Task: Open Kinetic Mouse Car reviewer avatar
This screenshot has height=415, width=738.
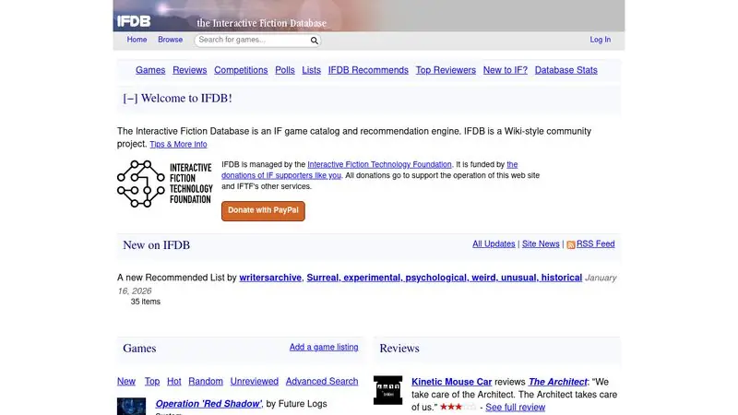Action: [x=387, y=390]
